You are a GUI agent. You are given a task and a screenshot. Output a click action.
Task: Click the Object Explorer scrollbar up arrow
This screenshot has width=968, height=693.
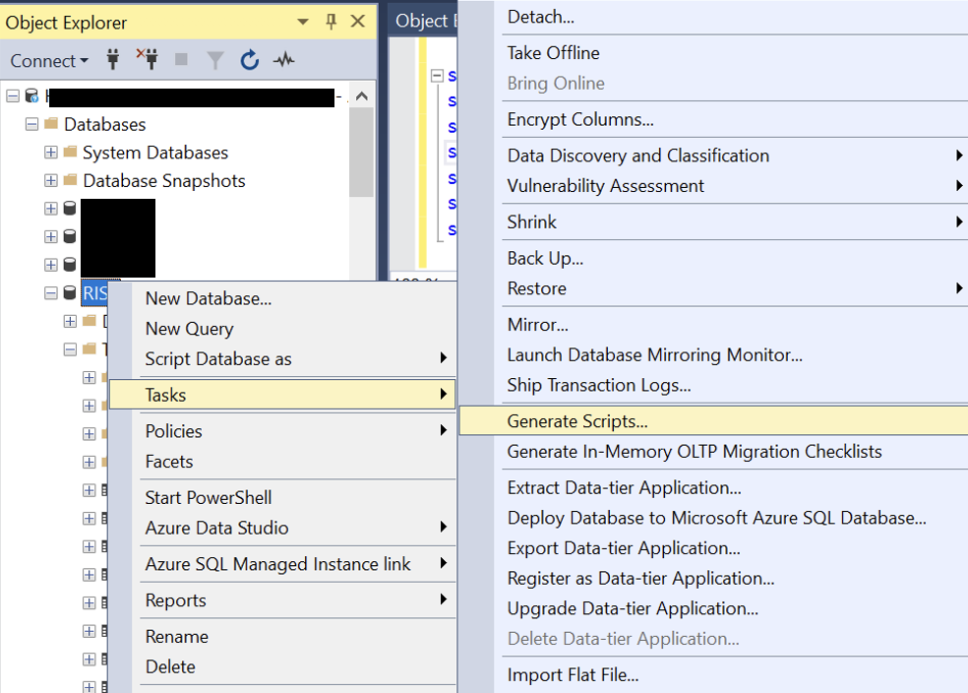click(361, 96)
